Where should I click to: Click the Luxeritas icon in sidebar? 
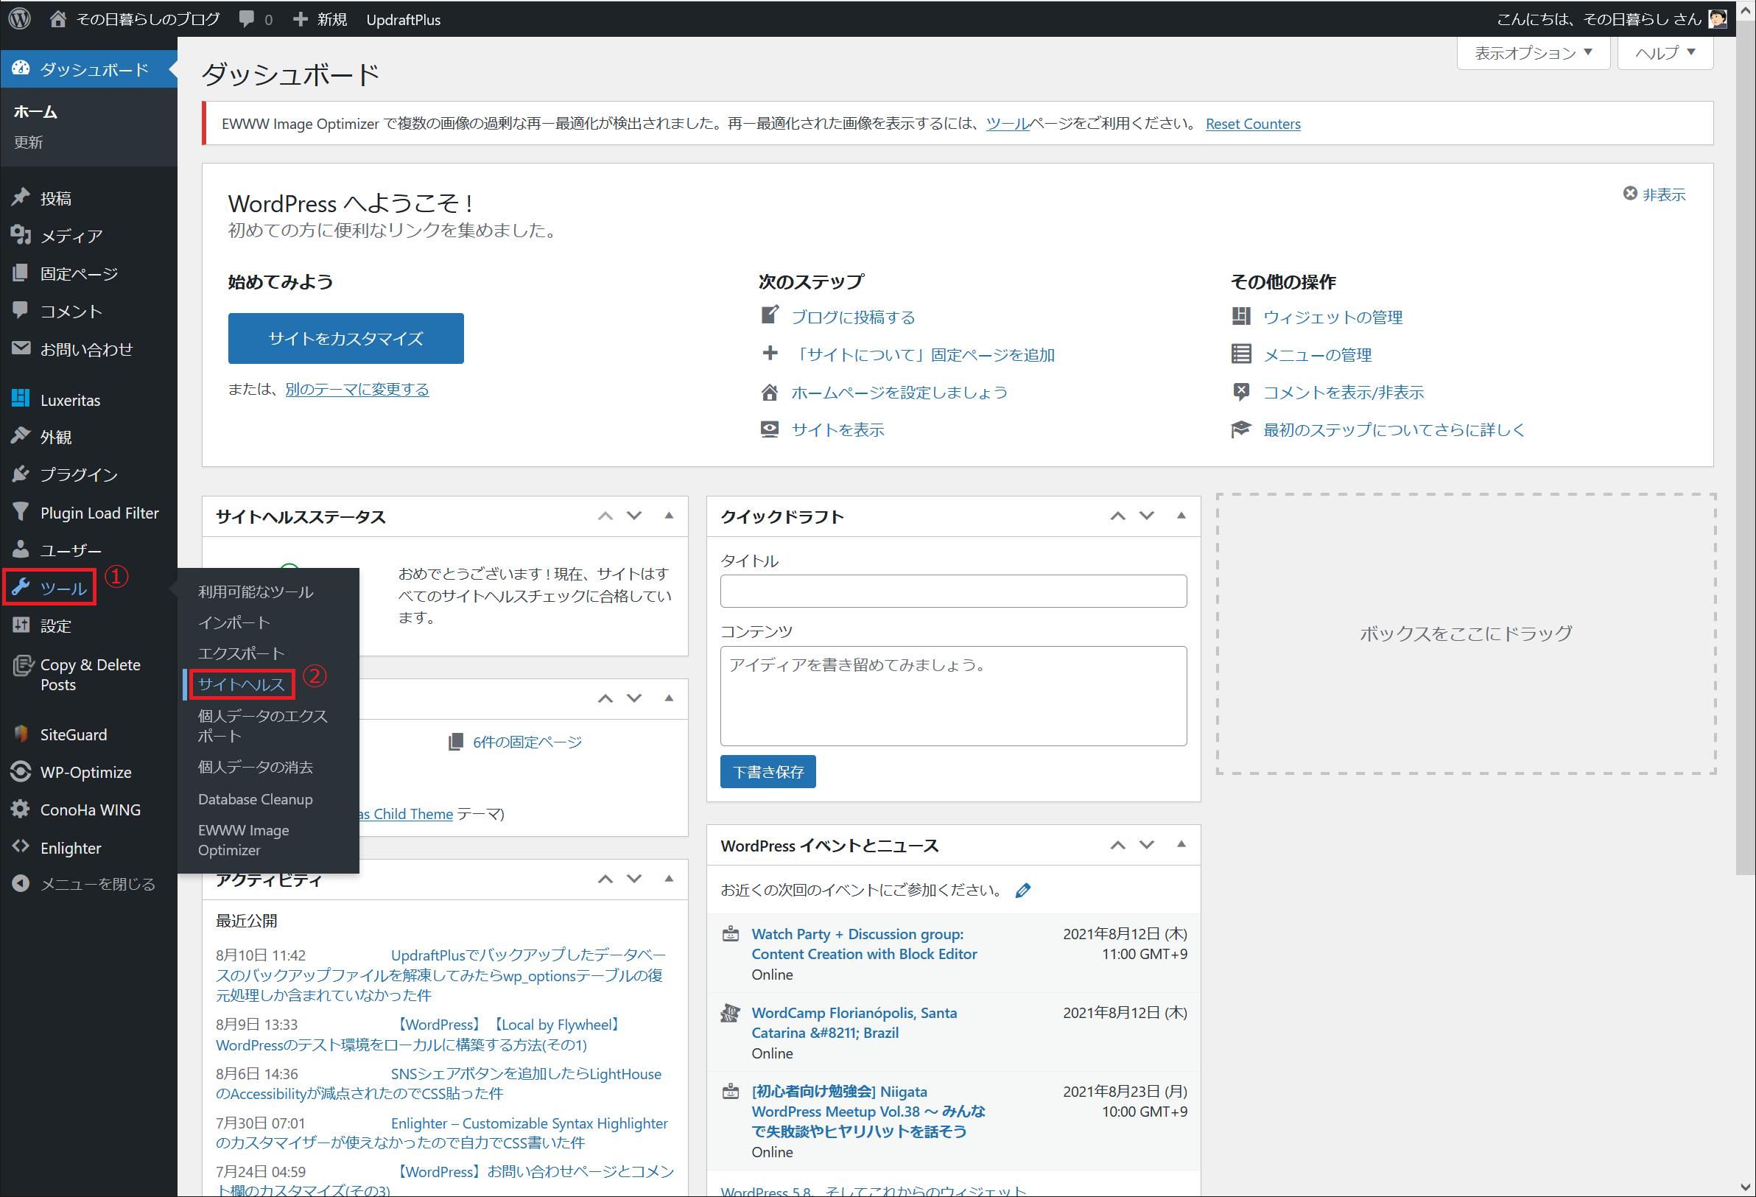(21, 399)
